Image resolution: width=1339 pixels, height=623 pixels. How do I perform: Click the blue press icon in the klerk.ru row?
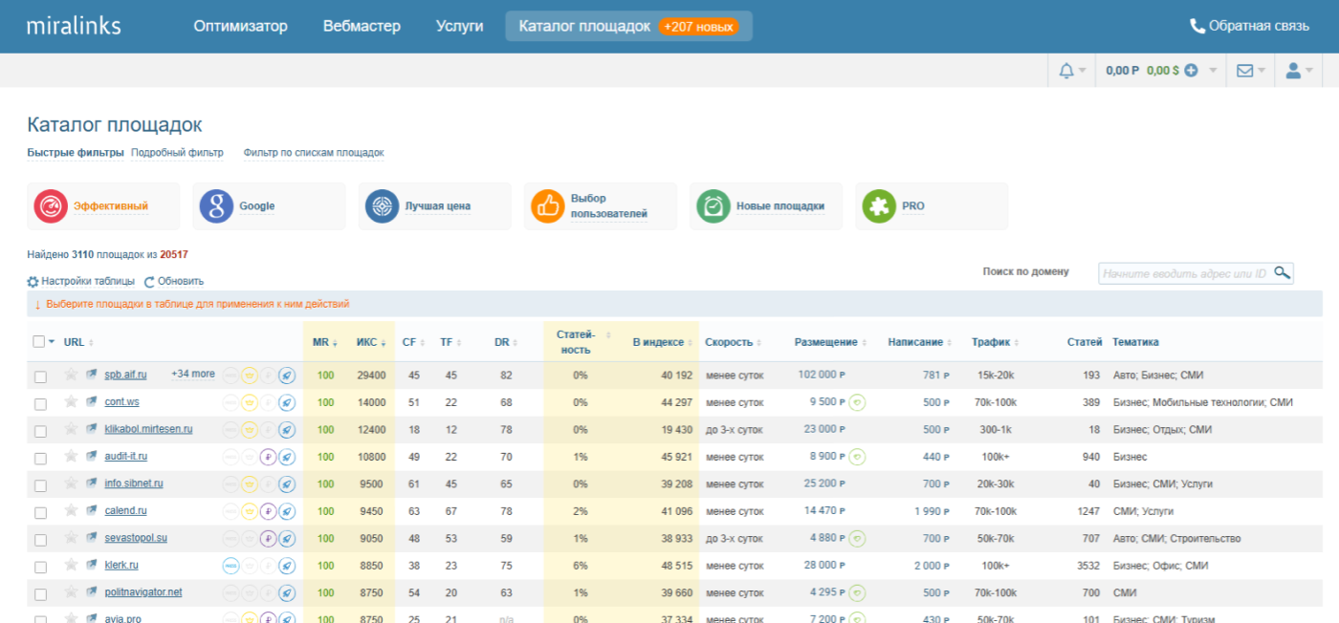tap(230, 566)
